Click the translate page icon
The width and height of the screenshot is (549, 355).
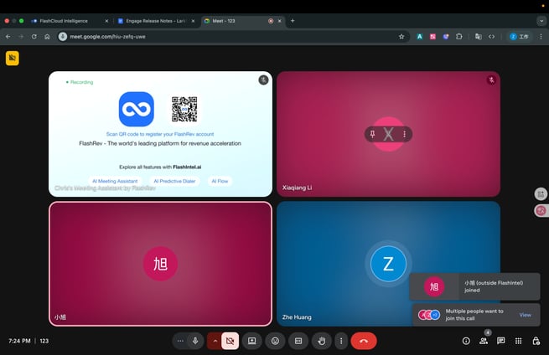point(479,36)
